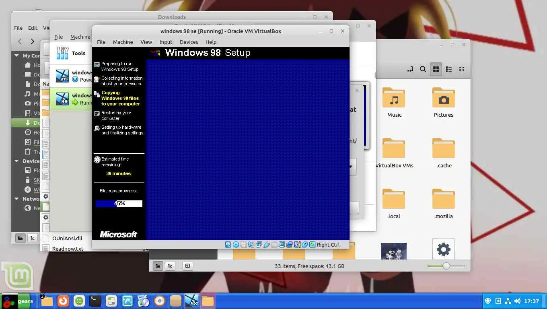
Task: Show tree button in Home window bottom bar
Action: pos(171,266)
